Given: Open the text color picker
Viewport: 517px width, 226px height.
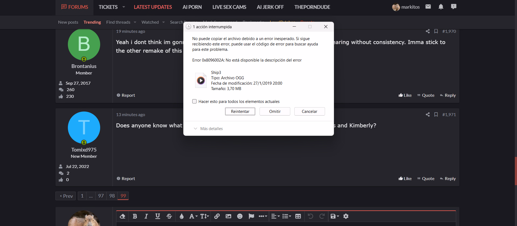Looking at the screenshot, I should pyautogui.click(x=181, y=216).
